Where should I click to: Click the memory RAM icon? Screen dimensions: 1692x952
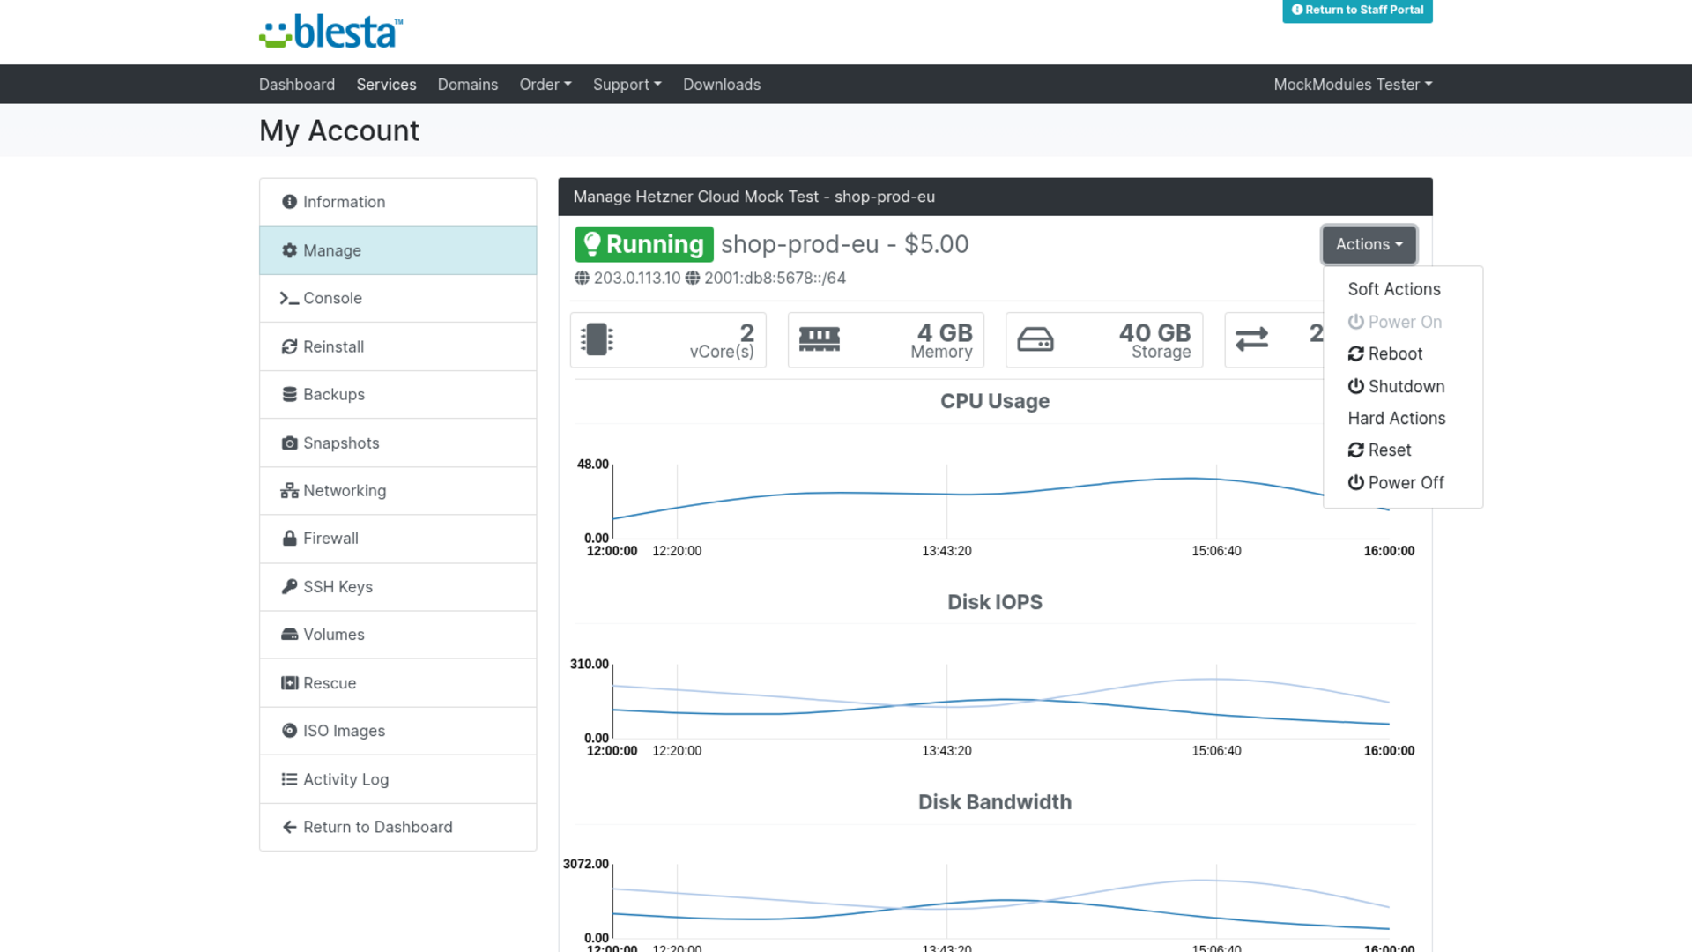pos(819,339)
